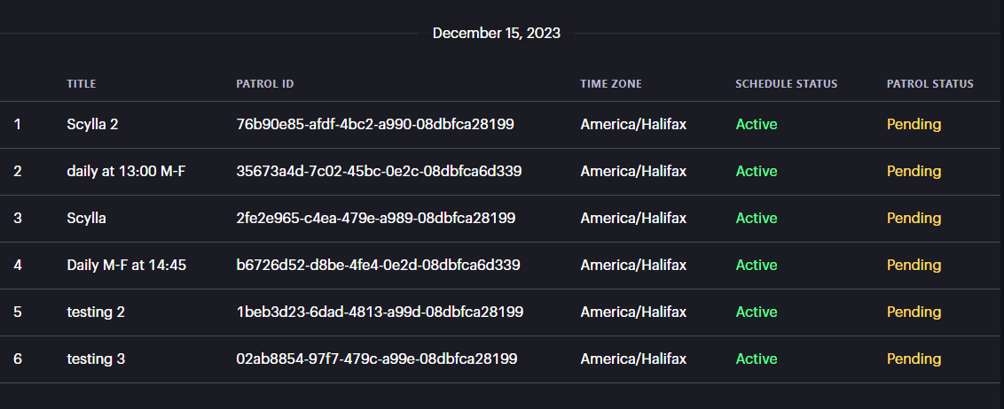Select the daily at 13:00 M-F patrol
Viewport: 1004px width, 409px height.
pyautogui.click(x=126, y=172)
